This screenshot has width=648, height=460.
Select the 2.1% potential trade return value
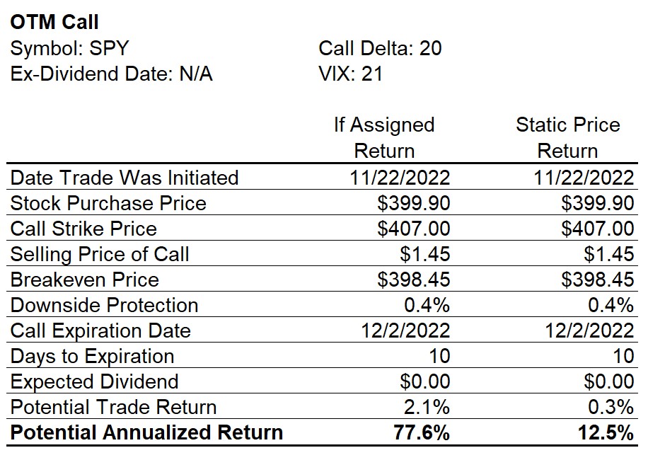tap(427, 407)
